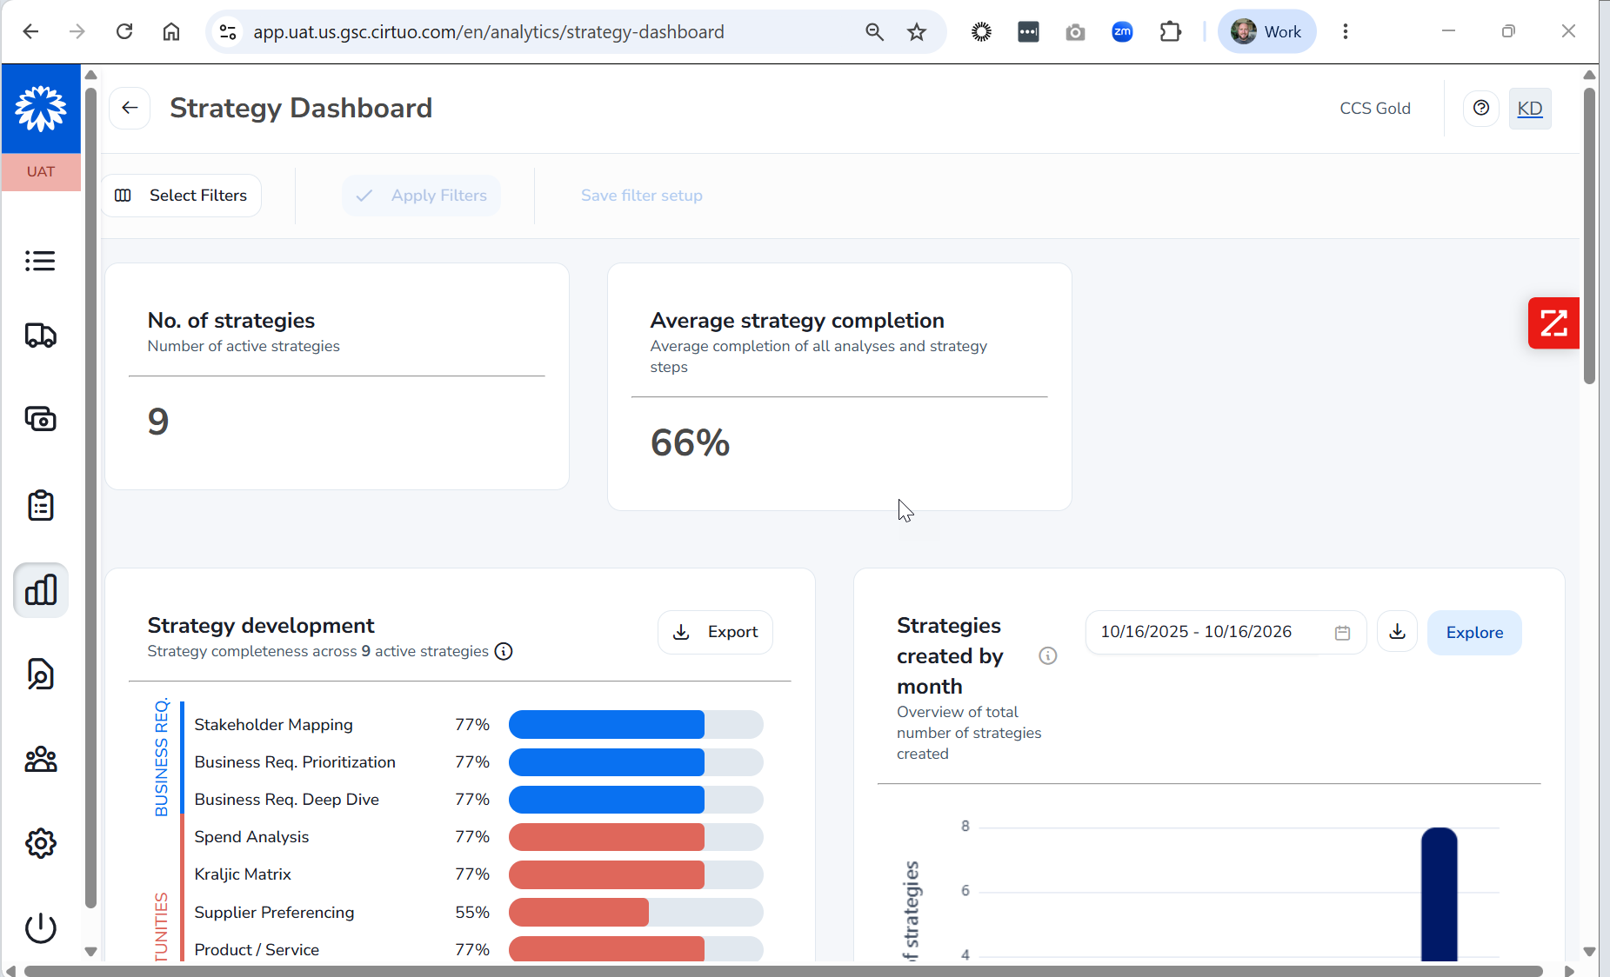Viewport: 1610px width, 977px height.
Task: Click the page vertical scrollbar on the right
Action: pyautogui.click(x=1589, y=236)
